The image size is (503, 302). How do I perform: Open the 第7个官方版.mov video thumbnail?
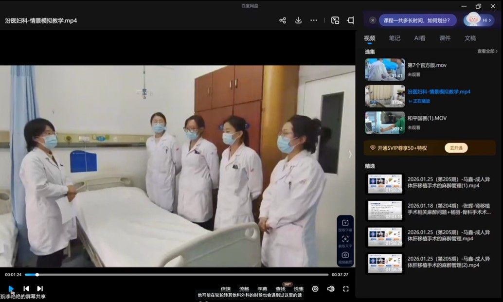[385, 70]
